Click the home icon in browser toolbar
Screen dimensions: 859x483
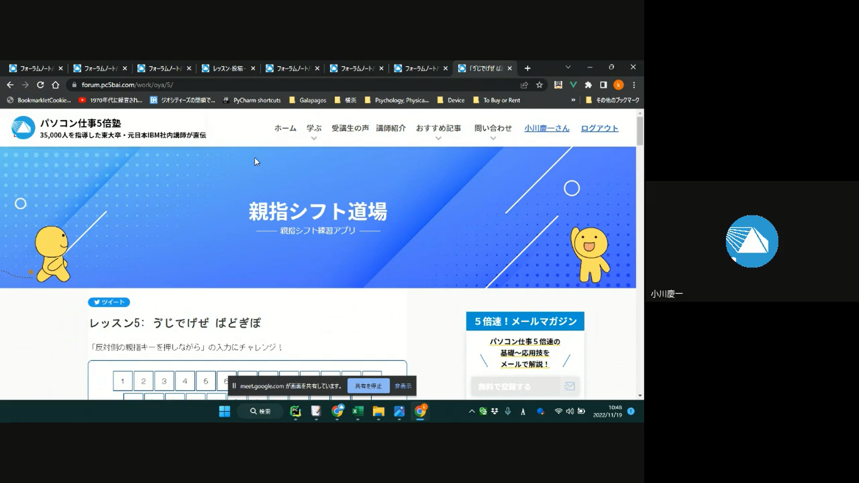[x=55, y=85]
